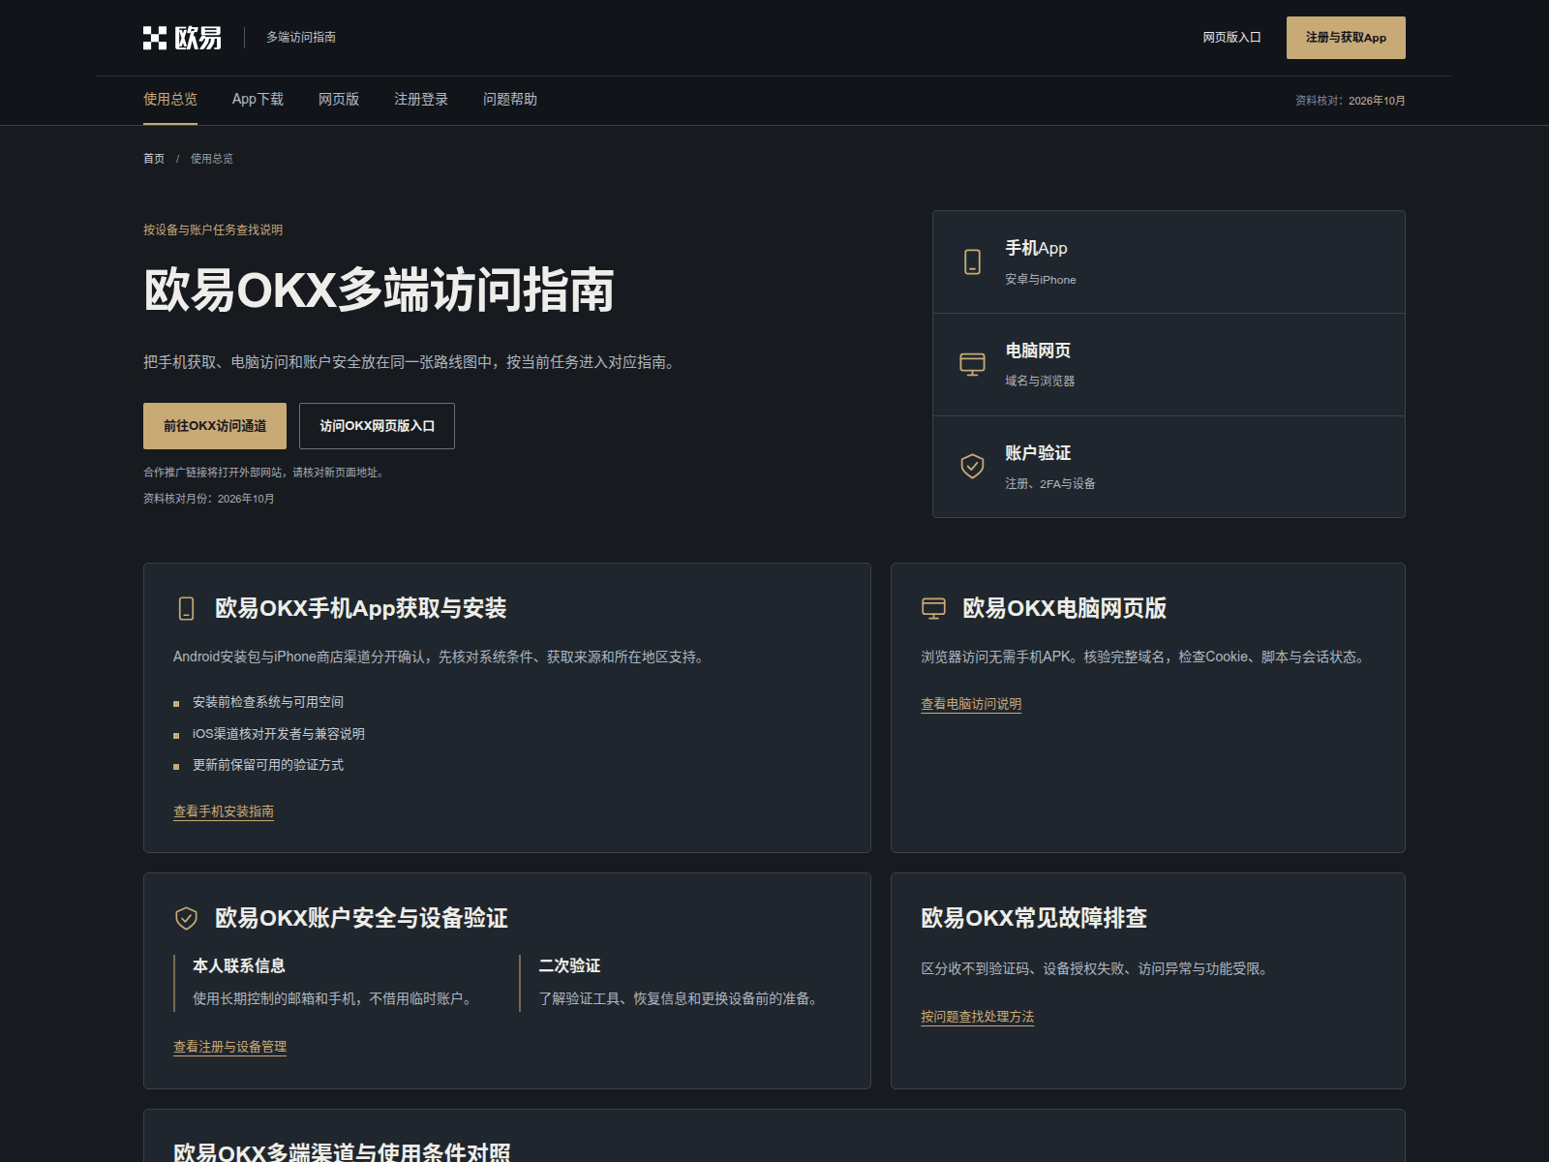The height and width of the screenshot is (1162, 1549).
Task: Click the 欧易OKX电脑网页版 heading text
Action: coord(1064,608)
